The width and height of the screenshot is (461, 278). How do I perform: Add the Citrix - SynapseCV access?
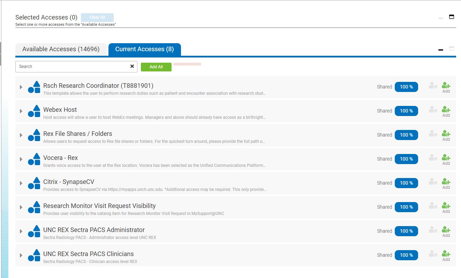click(x=446, y=181)
